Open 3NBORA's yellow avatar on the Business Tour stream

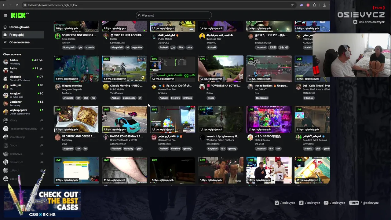tap(202, 36)
